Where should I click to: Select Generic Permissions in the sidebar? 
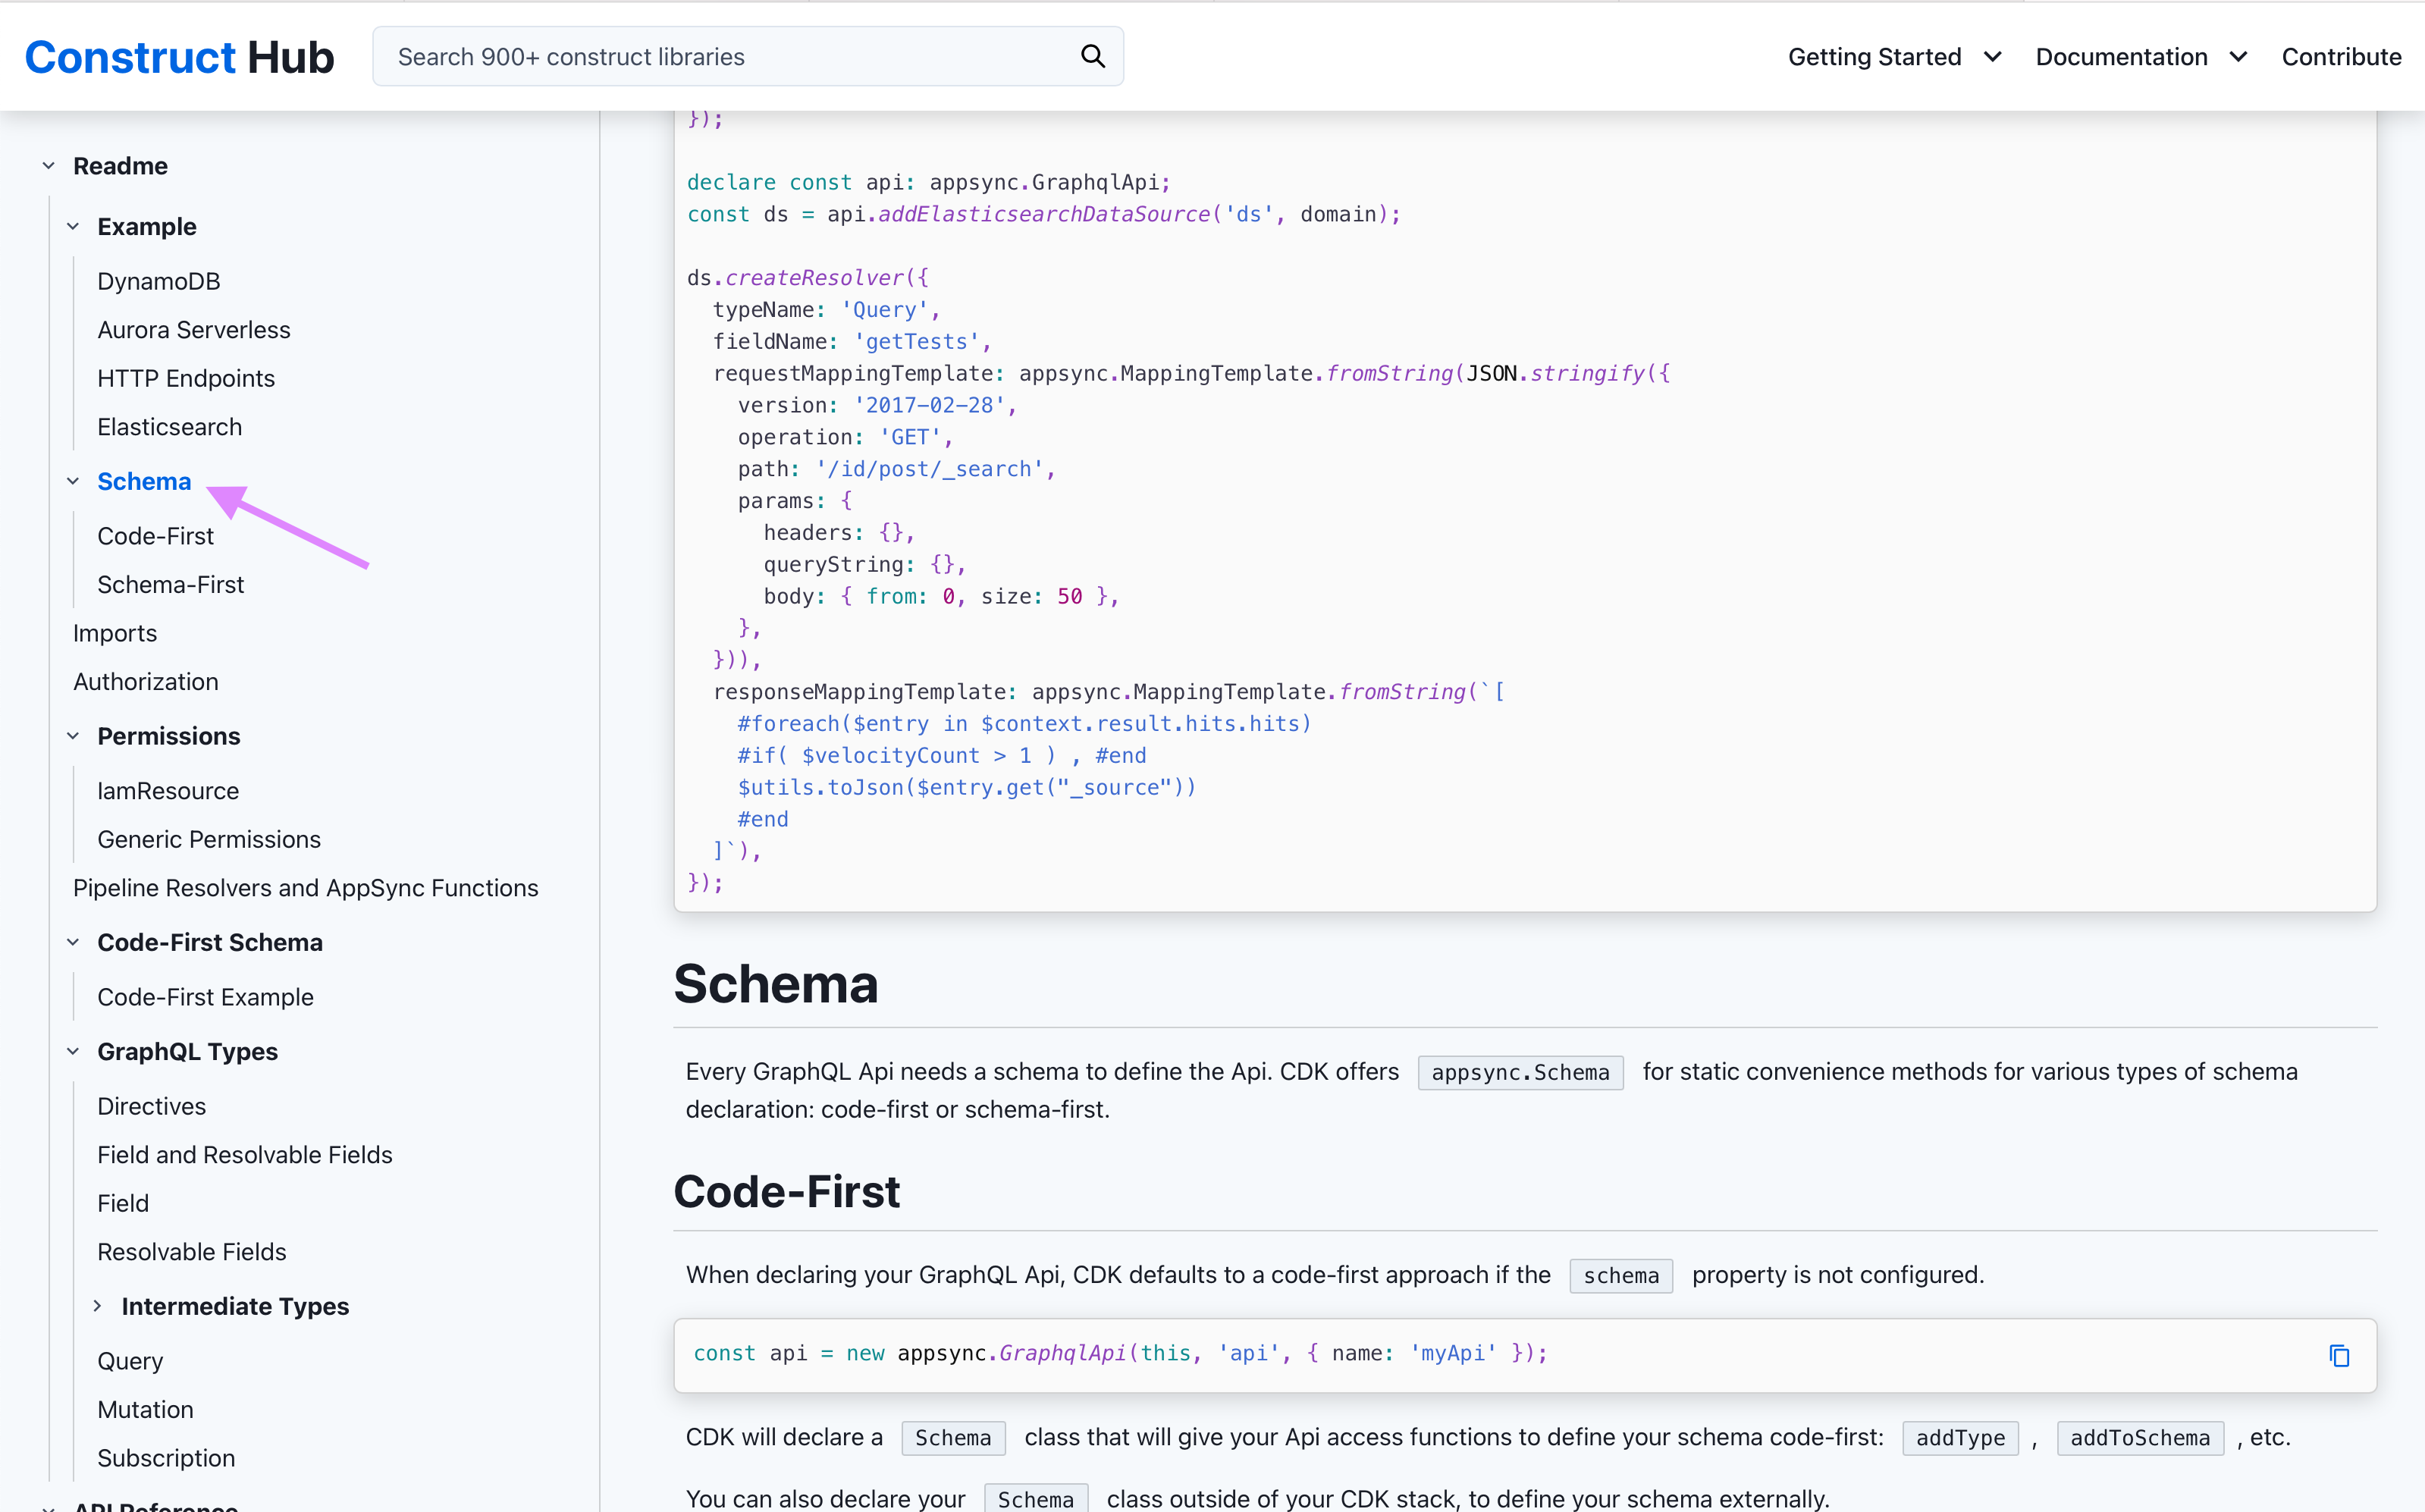pyautogui.click(x=209, y=839)
